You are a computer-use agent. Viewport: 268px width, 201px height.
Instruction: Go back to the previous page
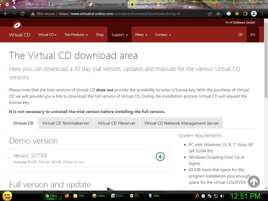coord(6,14)
